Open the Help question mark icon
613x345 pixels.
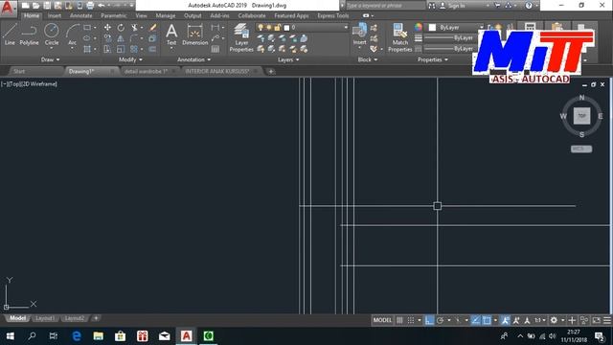click(x=529, y=6)
